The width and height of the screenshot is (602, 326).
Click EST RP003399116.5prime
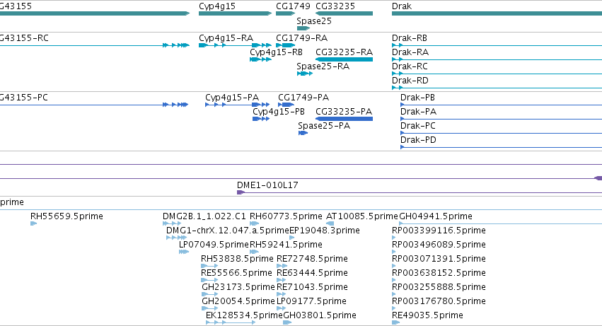(x=439, y=231)
